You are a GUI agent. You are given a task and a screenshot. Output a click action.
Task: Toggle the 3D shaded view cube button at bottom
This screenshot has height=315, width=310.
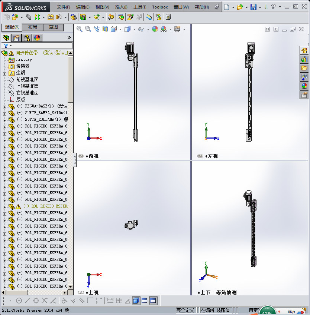pos(136,301)
